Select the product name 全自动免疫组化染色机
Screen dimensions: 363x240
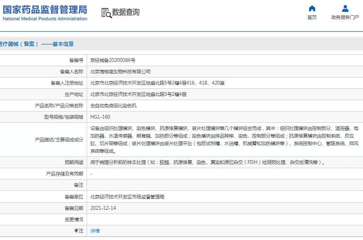pos(114,106)
